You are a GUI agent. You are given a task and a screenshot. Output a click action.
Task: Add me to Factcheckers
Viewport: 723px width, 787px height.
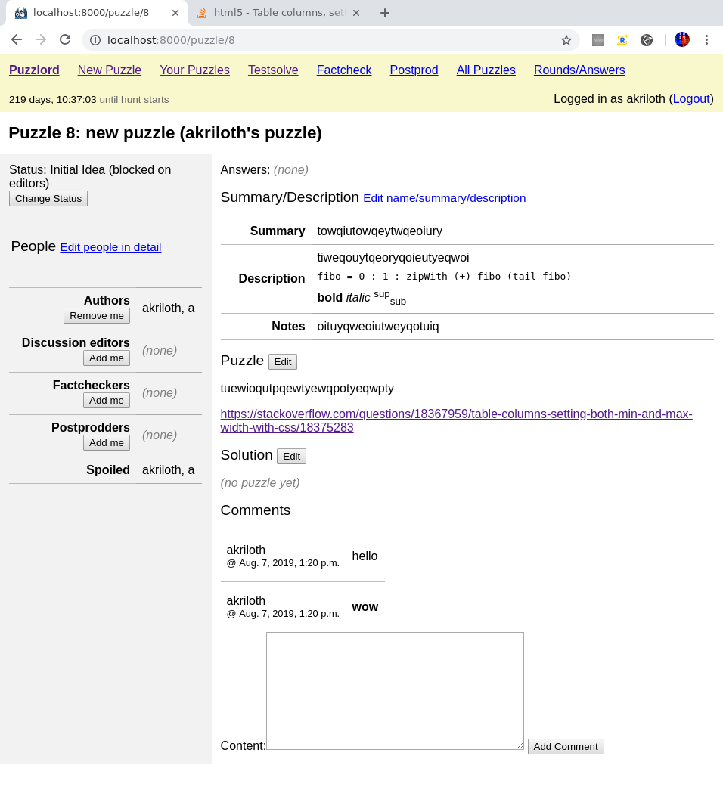pos(107,401)
